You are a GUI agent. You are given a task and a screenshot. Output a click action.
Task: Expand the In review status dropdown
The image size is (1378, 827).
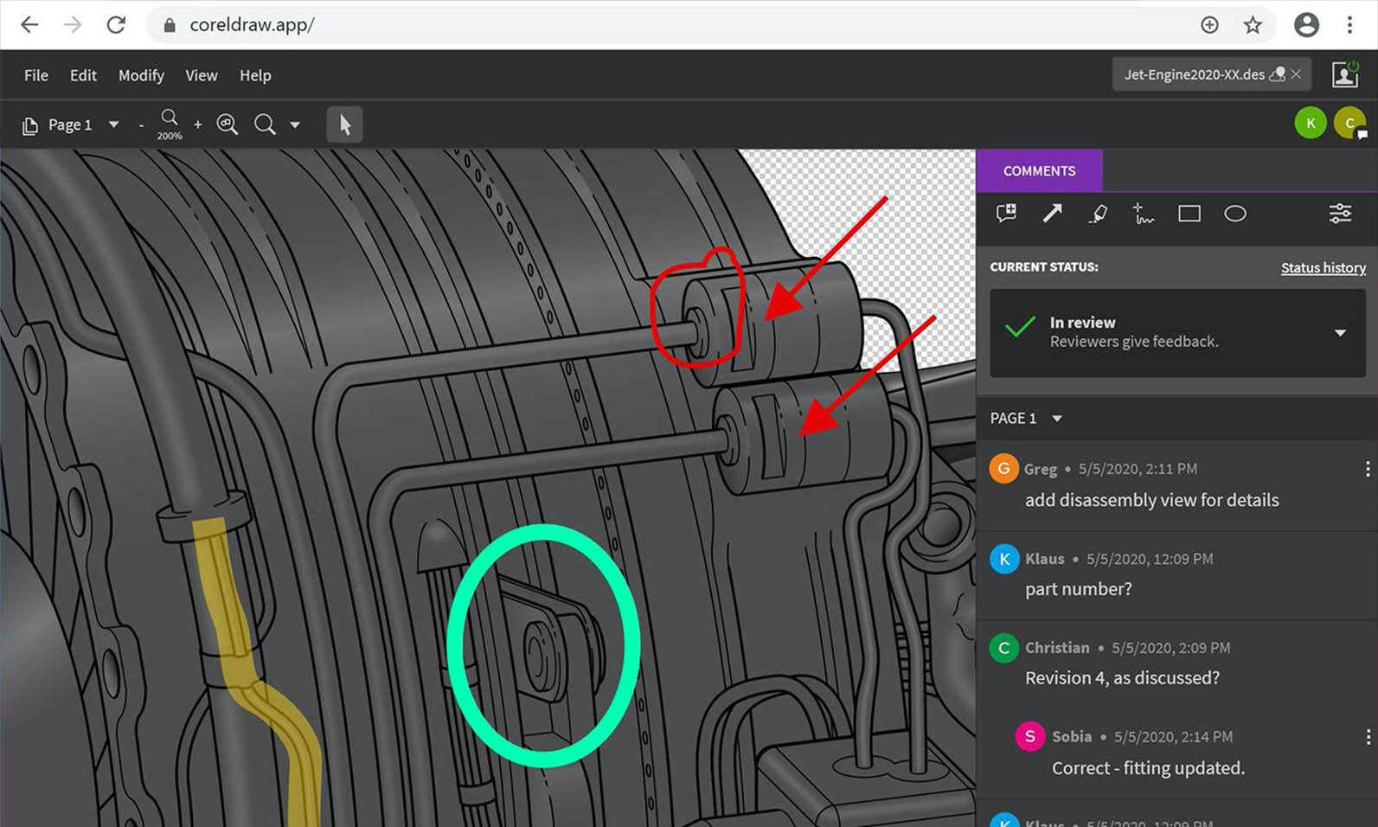coord(1340,333)
